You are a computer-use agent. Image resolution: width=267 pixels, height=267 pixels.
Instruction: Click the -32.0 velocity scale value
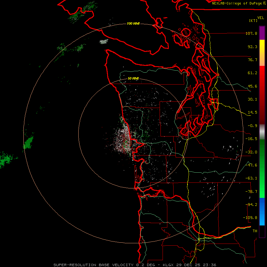251,152
